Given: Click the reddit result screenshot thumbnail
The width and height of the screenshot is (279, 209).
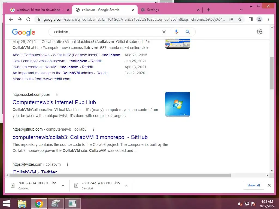Looking at the screenshot, I should tap(177, 44).
